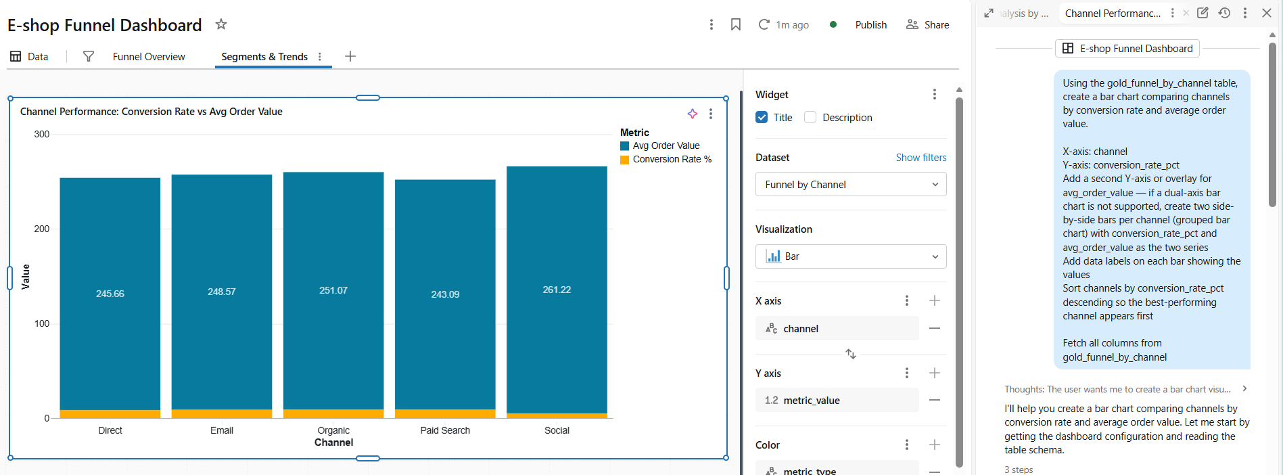Open dashboard kebab menu beside bookmark icon
Viewport: 1283px width, 475px height.
pos(711,24)
